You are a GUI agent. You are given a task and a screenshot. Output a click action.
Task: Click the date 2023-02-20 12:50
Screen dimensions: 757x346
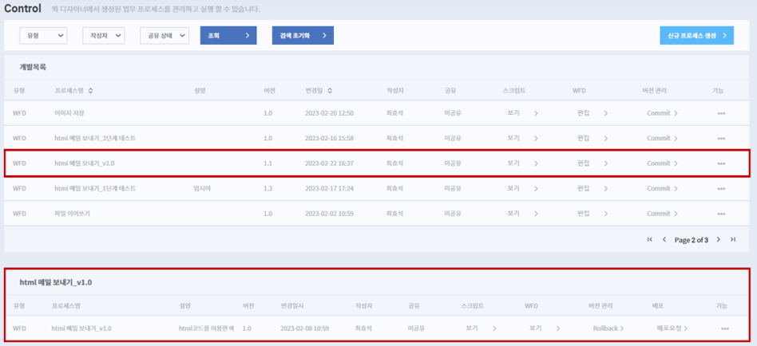[329, 113]
